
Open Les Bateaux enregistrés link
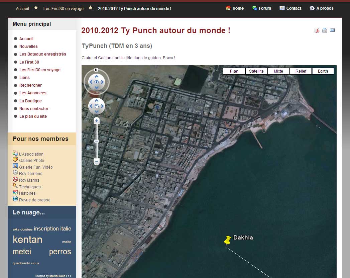tap(42, 54)
